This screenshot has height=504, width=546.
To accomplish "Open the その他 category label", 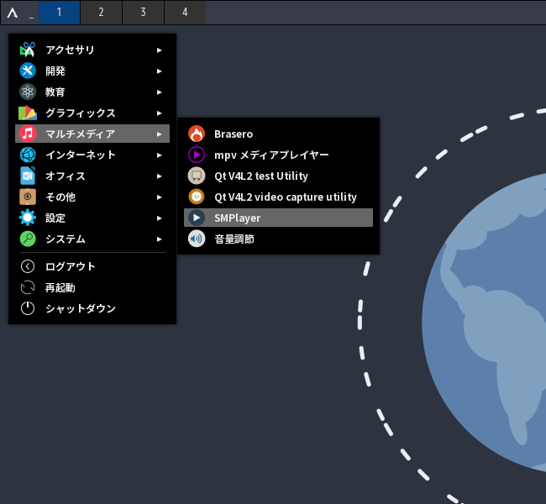I will pyautogui.click(x=60, y=197).
